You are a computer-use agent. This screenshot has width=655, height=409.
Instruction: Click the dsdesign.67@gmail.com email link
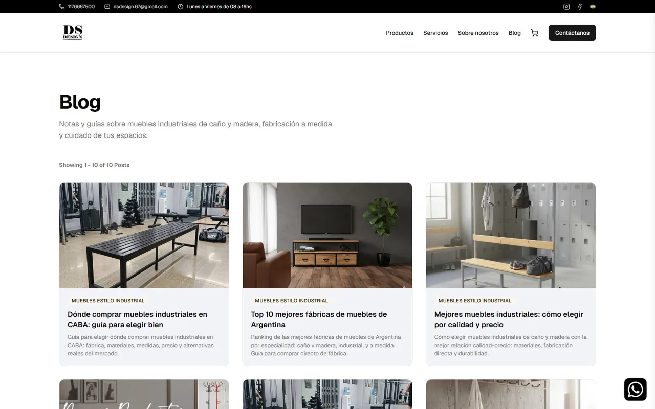coord(140,7)
